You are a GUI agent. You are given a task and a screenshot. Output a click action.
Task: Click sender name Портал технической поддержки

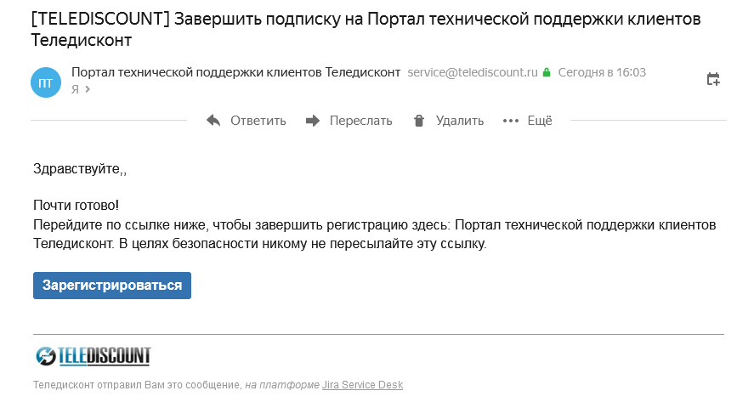point(235,72)
